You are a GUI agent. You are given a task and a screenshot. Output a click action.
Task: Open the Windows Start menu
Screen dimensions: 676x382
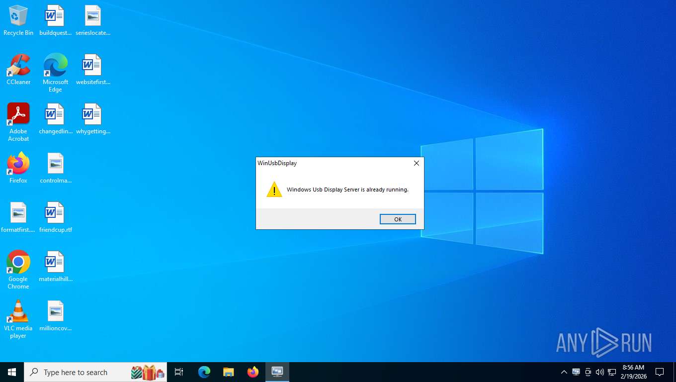(12, 372)
